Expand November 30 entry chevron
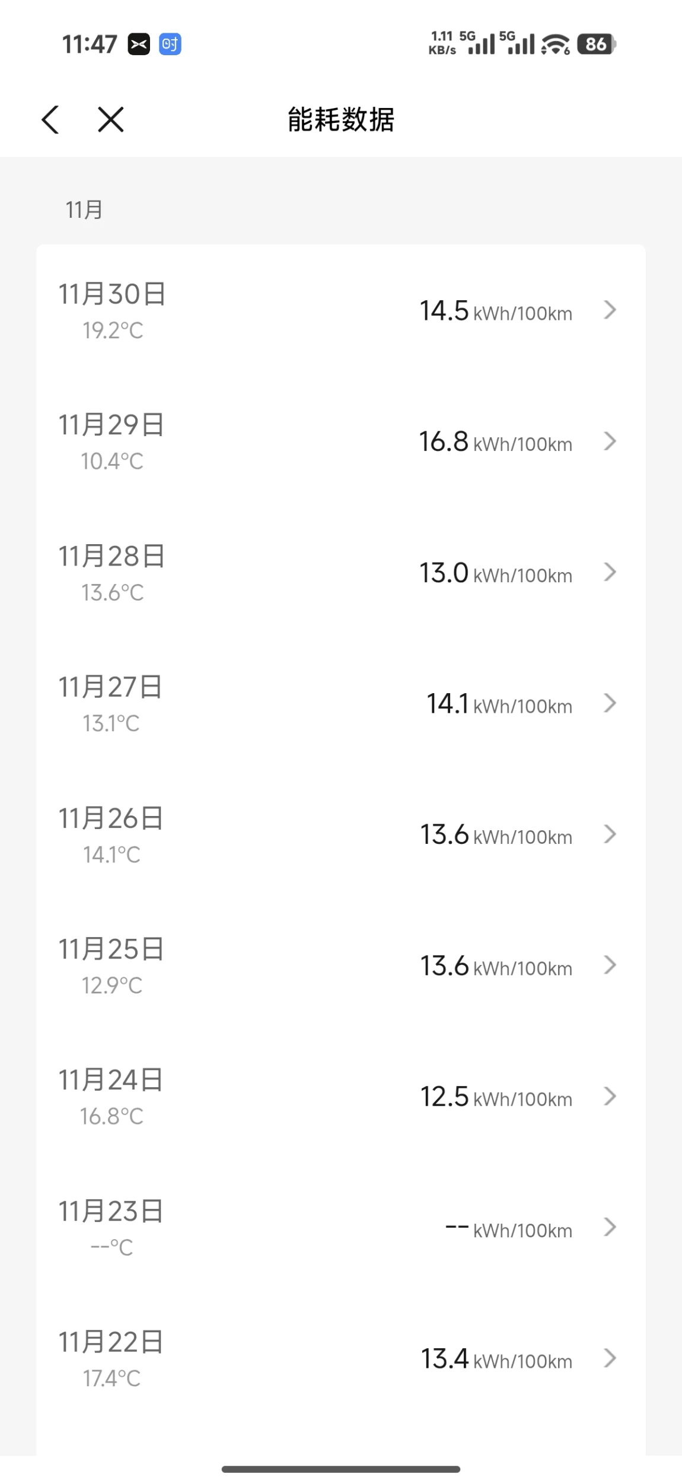 pos(610,310)
